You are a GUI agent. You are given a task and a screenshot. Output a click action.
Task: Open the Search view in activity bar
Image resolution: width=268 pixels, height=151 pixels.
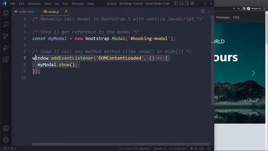5,24
